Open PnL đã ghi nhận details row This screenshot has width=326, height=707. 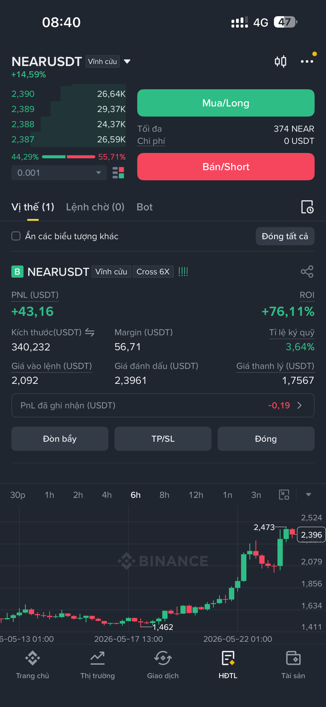[x=163, y=405]
